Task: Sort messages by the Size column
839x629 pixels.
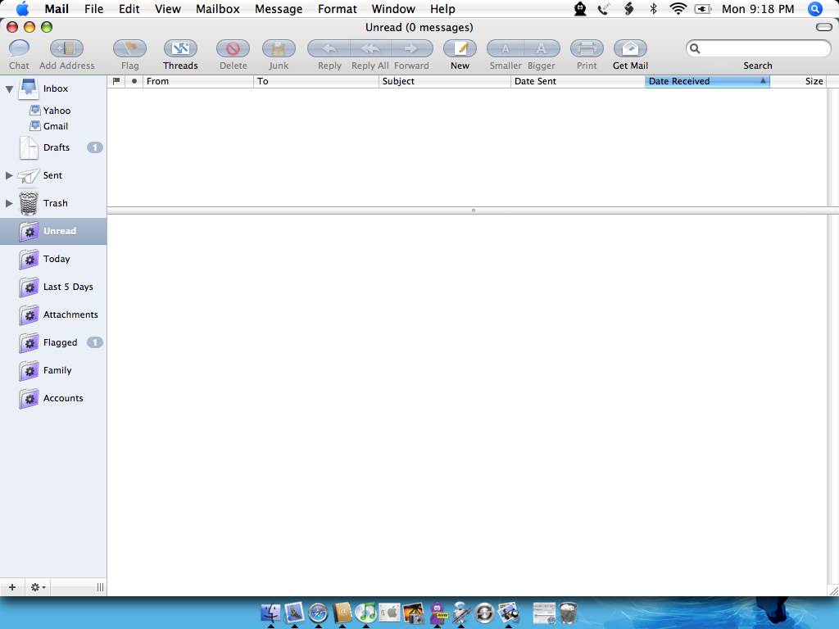Action: [x=798, y=81]
